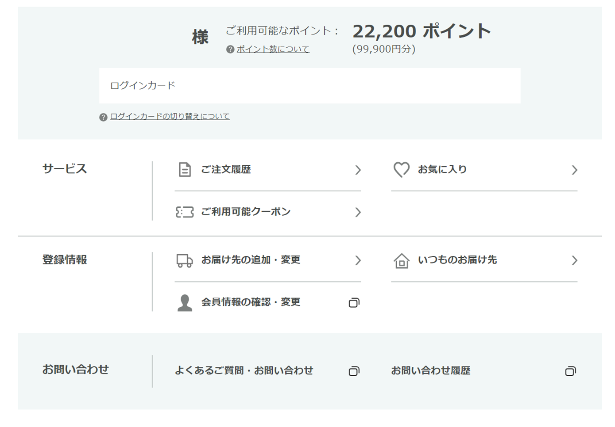Click the chevron on お届け先の追加・変更 row
The image size is (615, 427).
tap(358, 261)
